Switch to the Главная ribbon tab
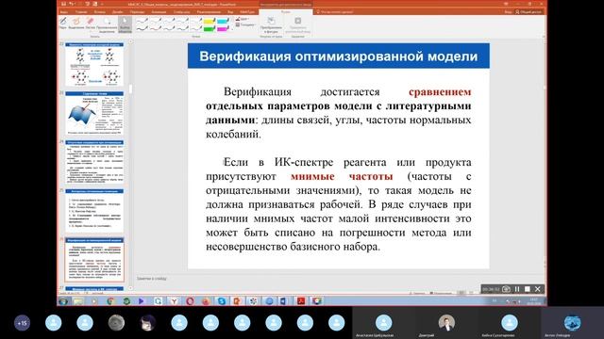The width and height of the screenshot is (604, 339). pos(81,12)
